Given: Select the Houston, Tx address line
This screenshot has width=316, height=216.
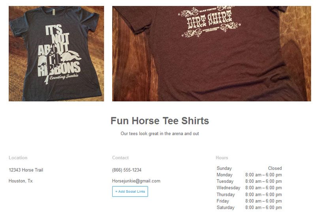Looking at the screenshot, I should tap(21, 181).
